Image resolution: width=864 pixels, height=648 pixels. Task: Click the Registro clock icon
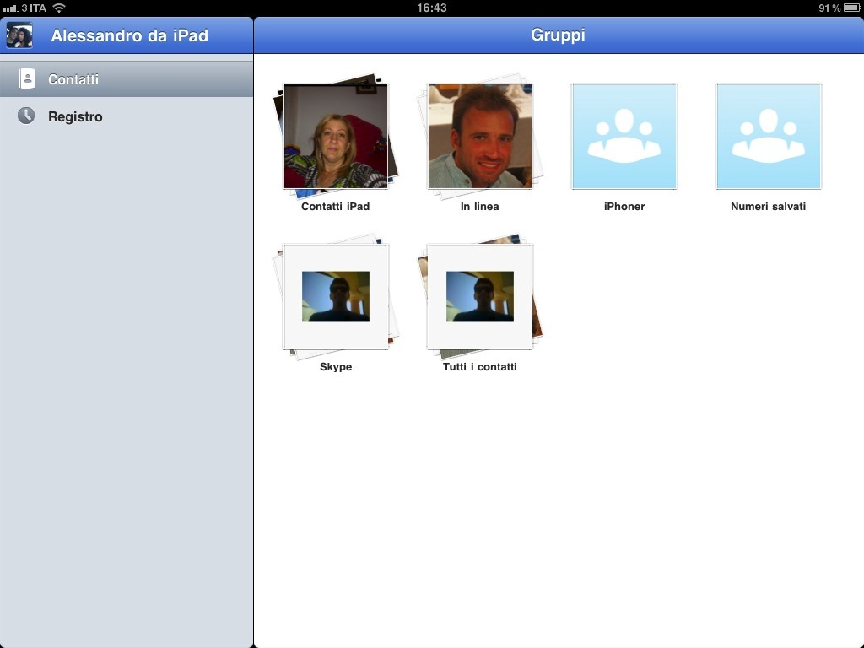(x=26, y=116)
